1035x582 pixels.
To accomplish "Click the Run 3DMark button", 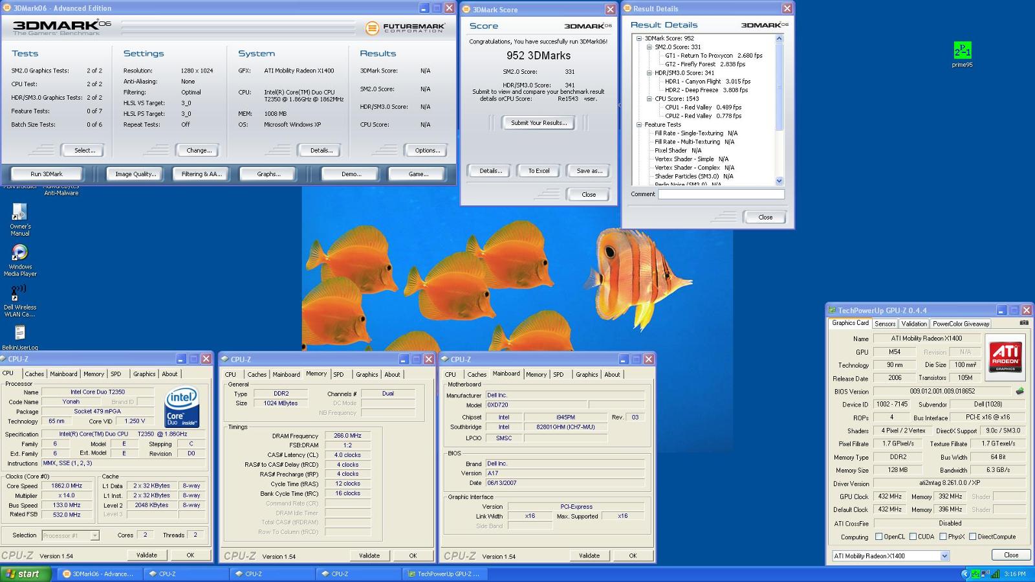I will pyautogui.click(x=47, y=174).
